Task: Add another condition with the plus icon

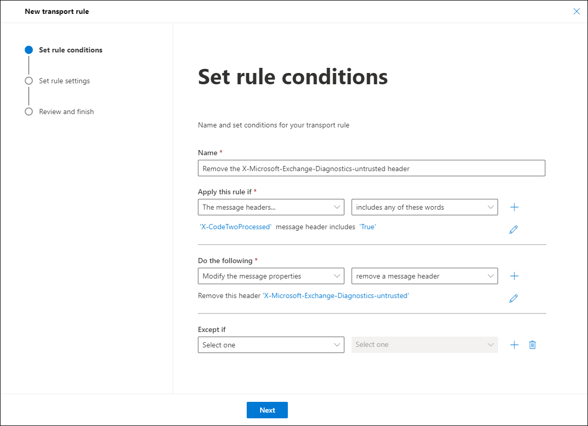Action: pyautogui.click(x=514, y=207)
